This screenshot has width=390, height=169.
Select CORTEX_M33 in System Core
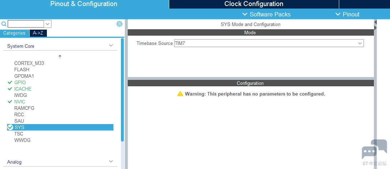[x=29, y=63]
